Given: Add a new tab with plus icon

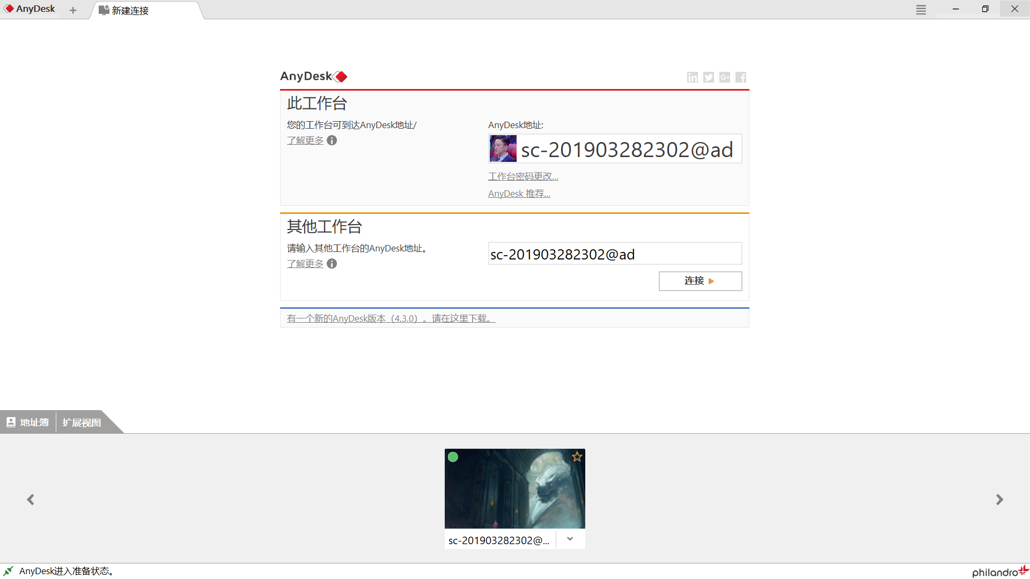Looking at the screenshot, I should (73, 10).
